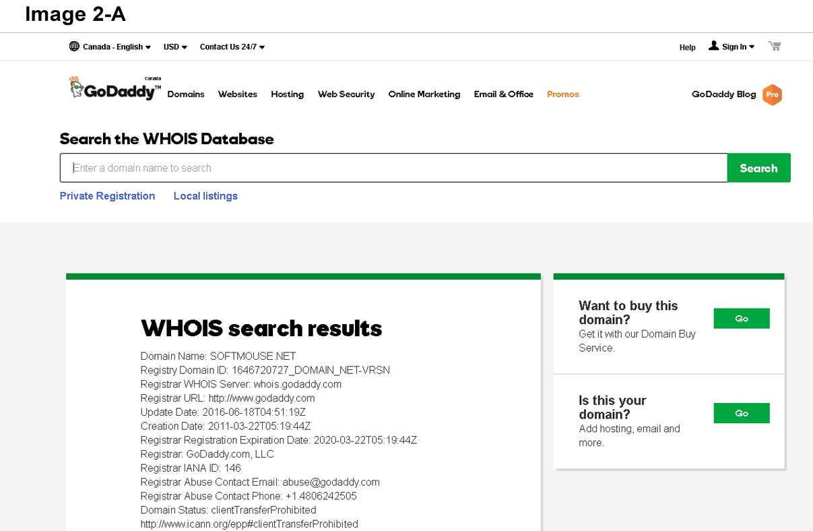Open the Websites menu
The height and width of the screenshot is (531, 813).
(x=237, y=94)
